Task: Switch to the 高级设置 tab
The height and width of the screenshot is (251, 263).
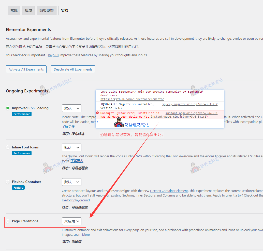Action: pyautogui.click(x=47, y=10)
